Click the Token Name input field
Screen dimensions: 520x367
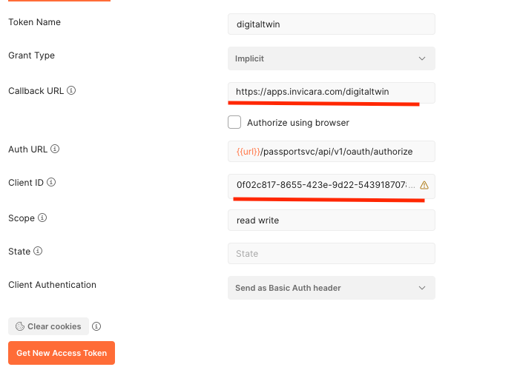[x=331, y=24]
